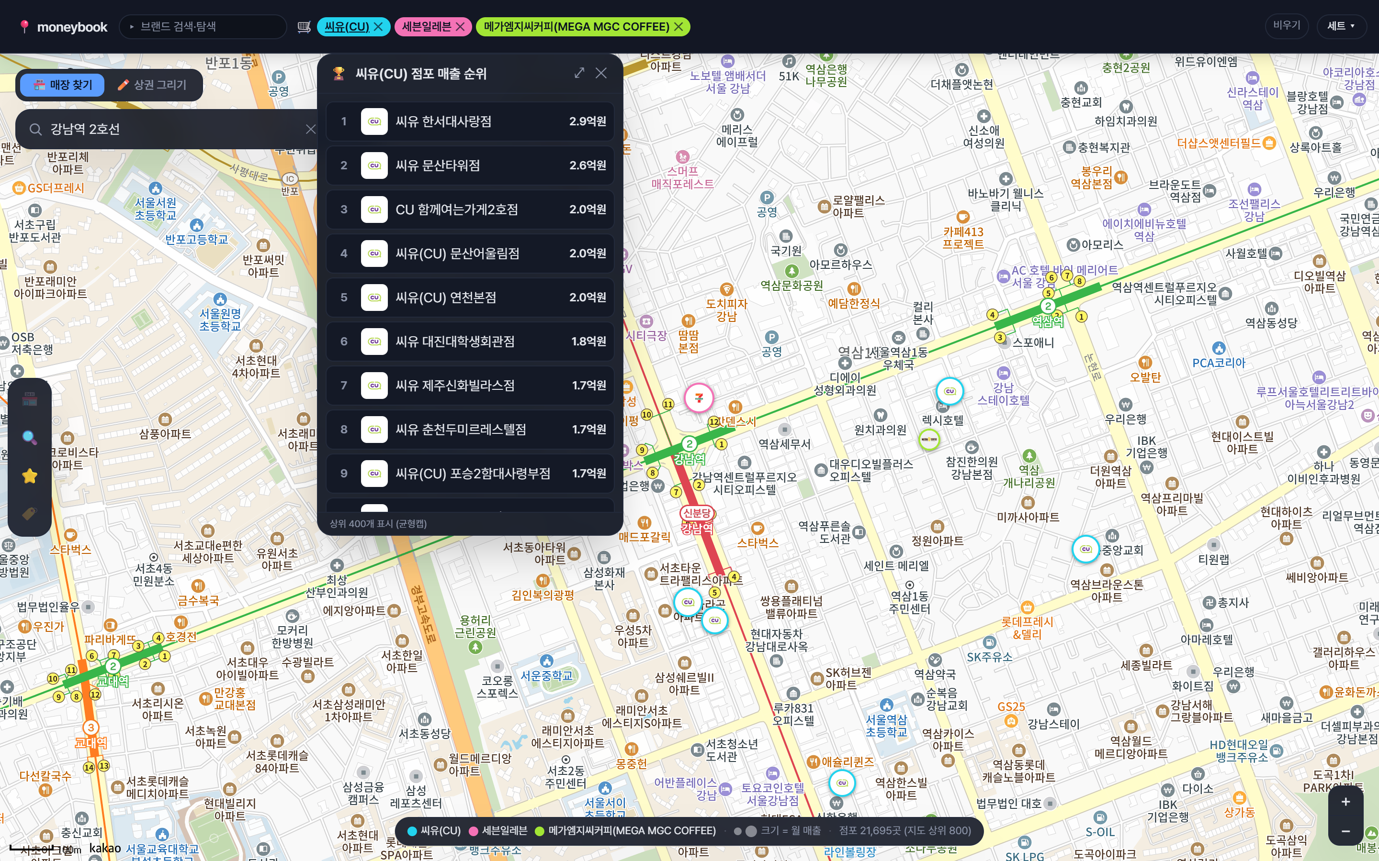Zoom out on the map
1379x861 pixels.
point(1345,831)
